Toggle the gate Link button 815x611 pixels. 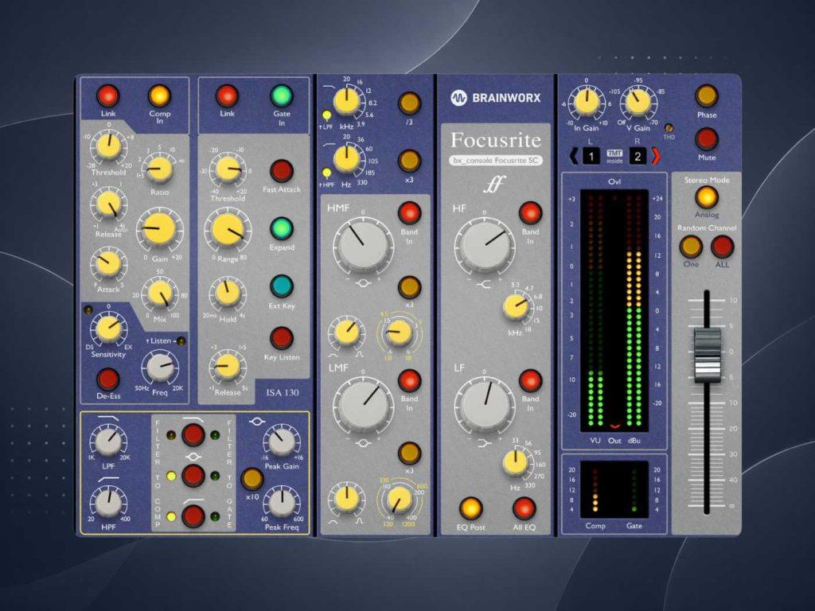[227, 95]
